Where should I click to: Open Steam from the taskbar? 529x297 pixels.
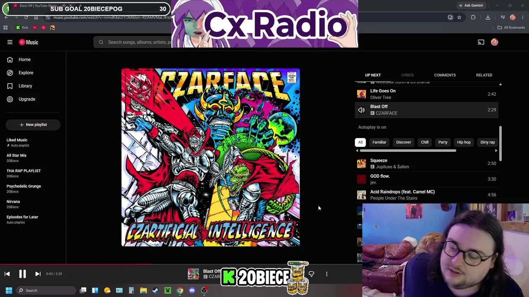click(155, 290)
